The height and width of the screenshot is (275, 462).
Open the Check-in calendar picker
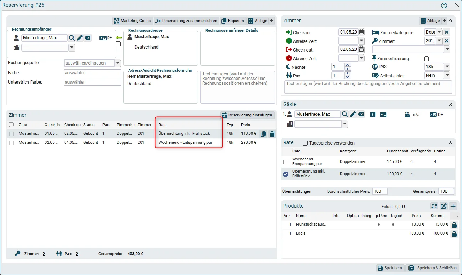pos(361,32)
